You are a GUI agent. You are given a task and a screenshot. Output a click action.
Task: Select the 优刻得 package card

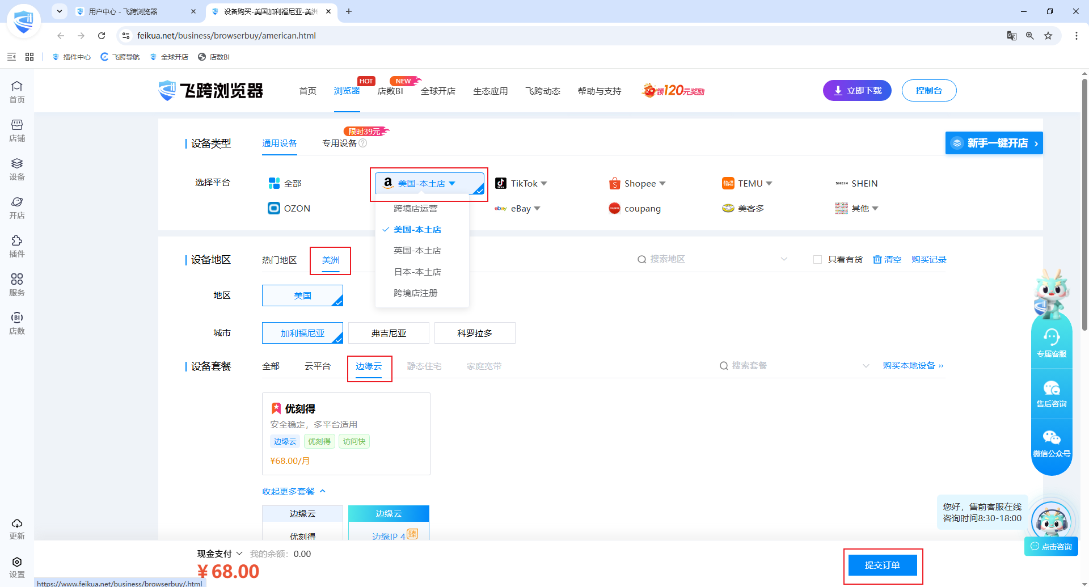tap(346, 434)
